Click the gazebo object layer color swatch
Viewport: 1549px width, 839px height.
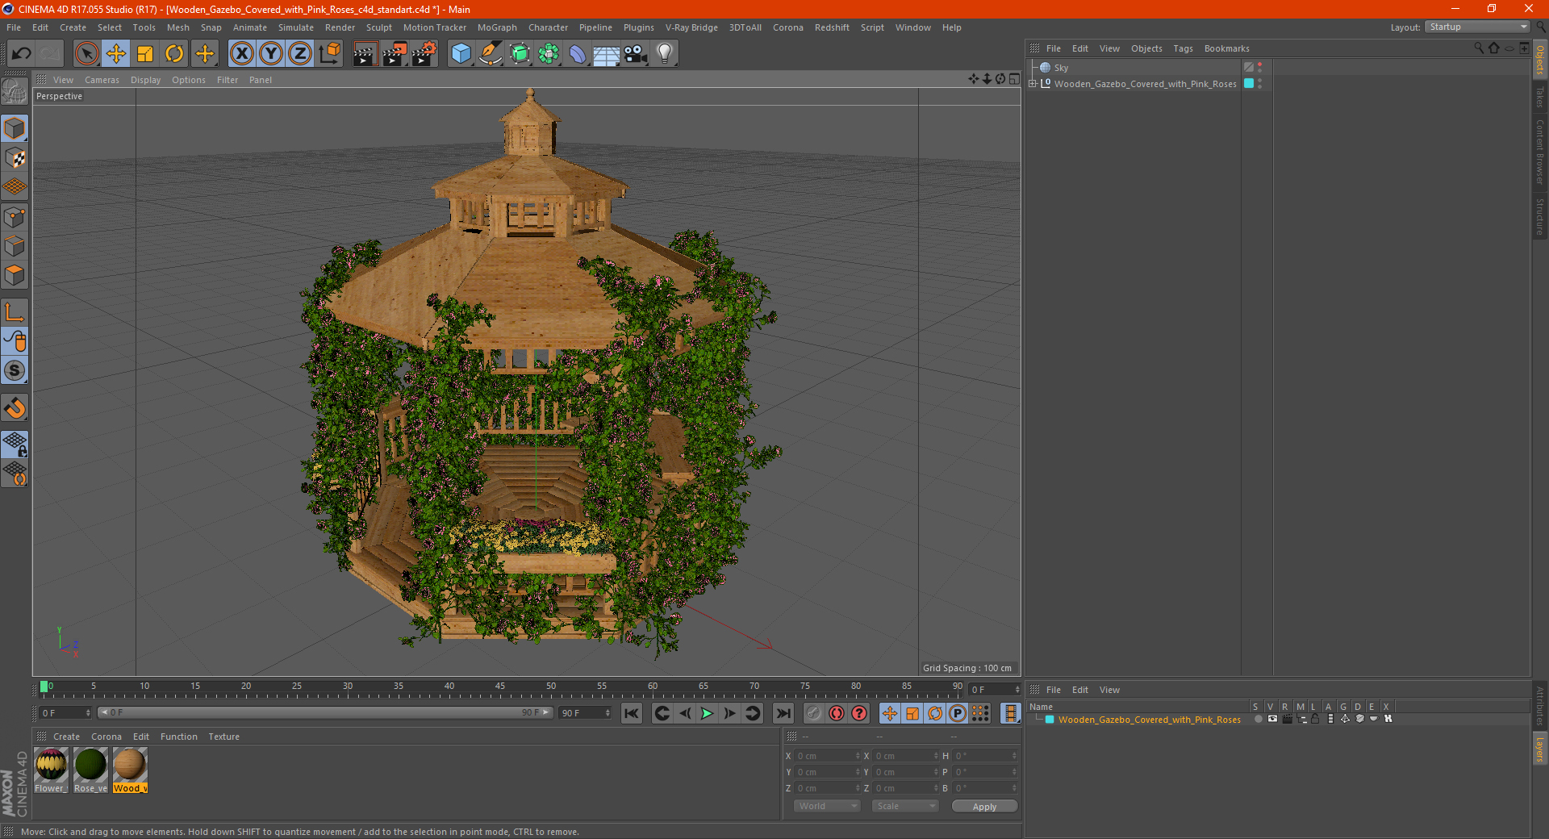(x=1249, y=83)
